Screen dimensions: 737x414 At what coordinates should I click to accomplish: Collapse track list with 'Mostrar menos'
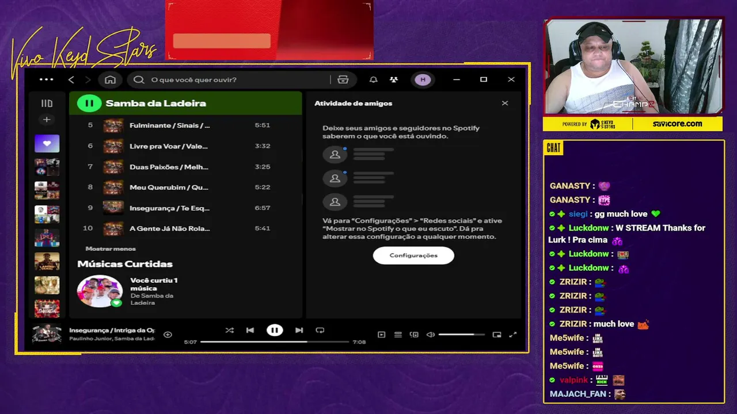coord(111,249)
